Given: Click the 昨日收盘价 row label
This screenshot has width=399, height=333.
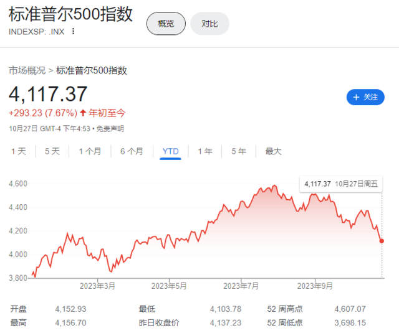Looking at the screenshot, I should (x=159, y=322).
